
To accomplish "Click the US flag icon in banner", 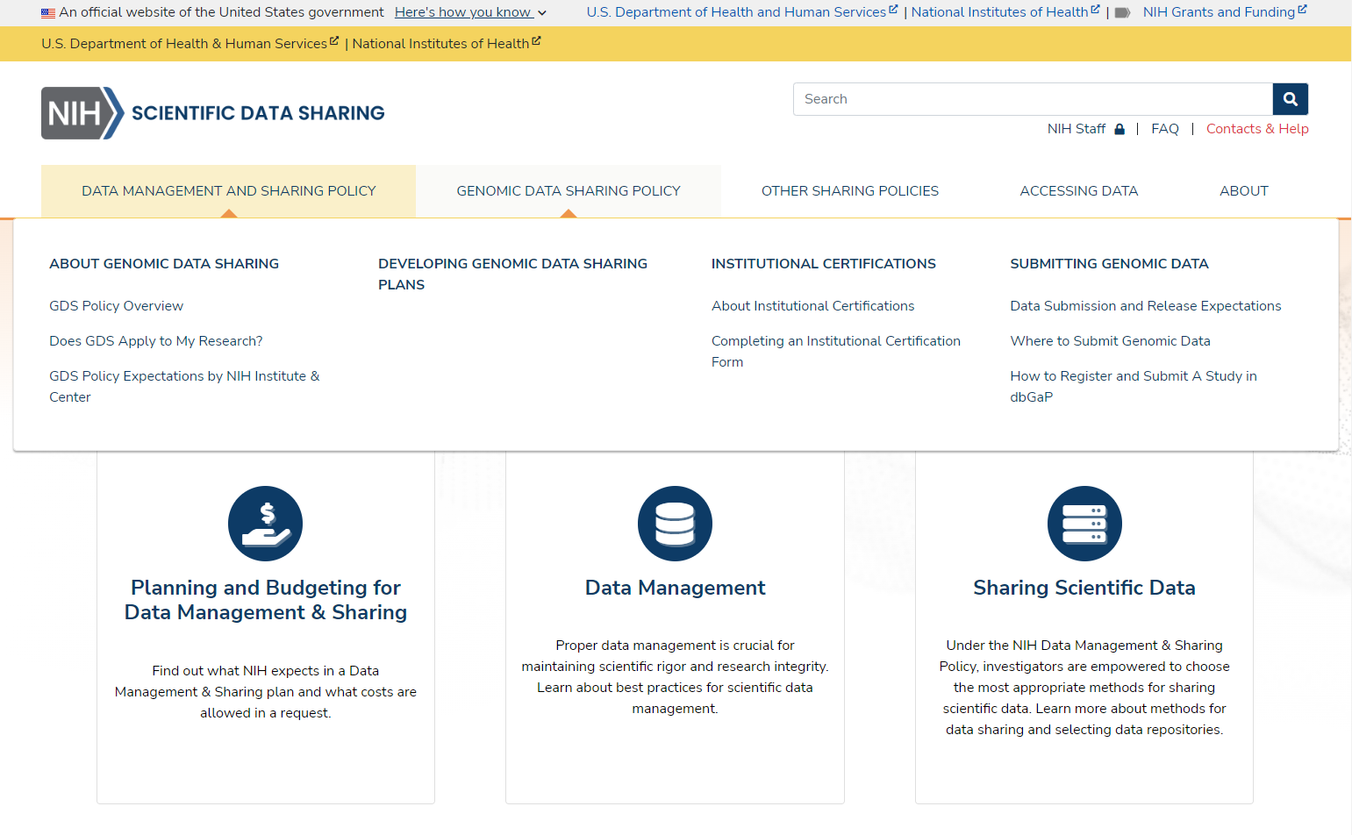I will pos(48,13).
